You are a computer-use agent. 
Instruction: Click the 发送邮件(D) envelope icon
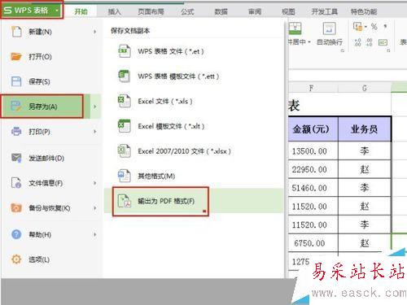click(x=16, y=158)
